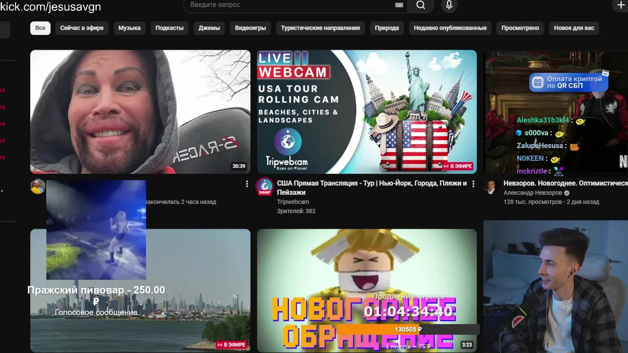Open USA Tour Rolling Cam live thumbnail
Image resolution: width=628 pixels, height=353 pixels.
tap(367, 112)
